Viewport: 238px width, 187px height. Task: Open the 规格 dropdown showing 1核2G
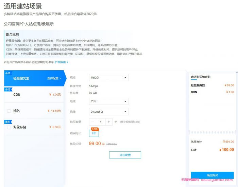[x=109, y=78]
